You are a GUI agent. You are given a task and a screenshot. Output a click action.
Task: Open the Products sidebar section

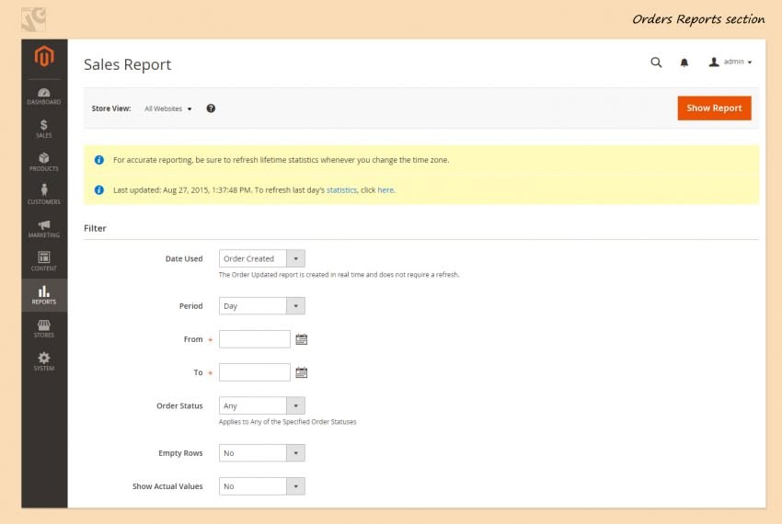coord(44,162)
